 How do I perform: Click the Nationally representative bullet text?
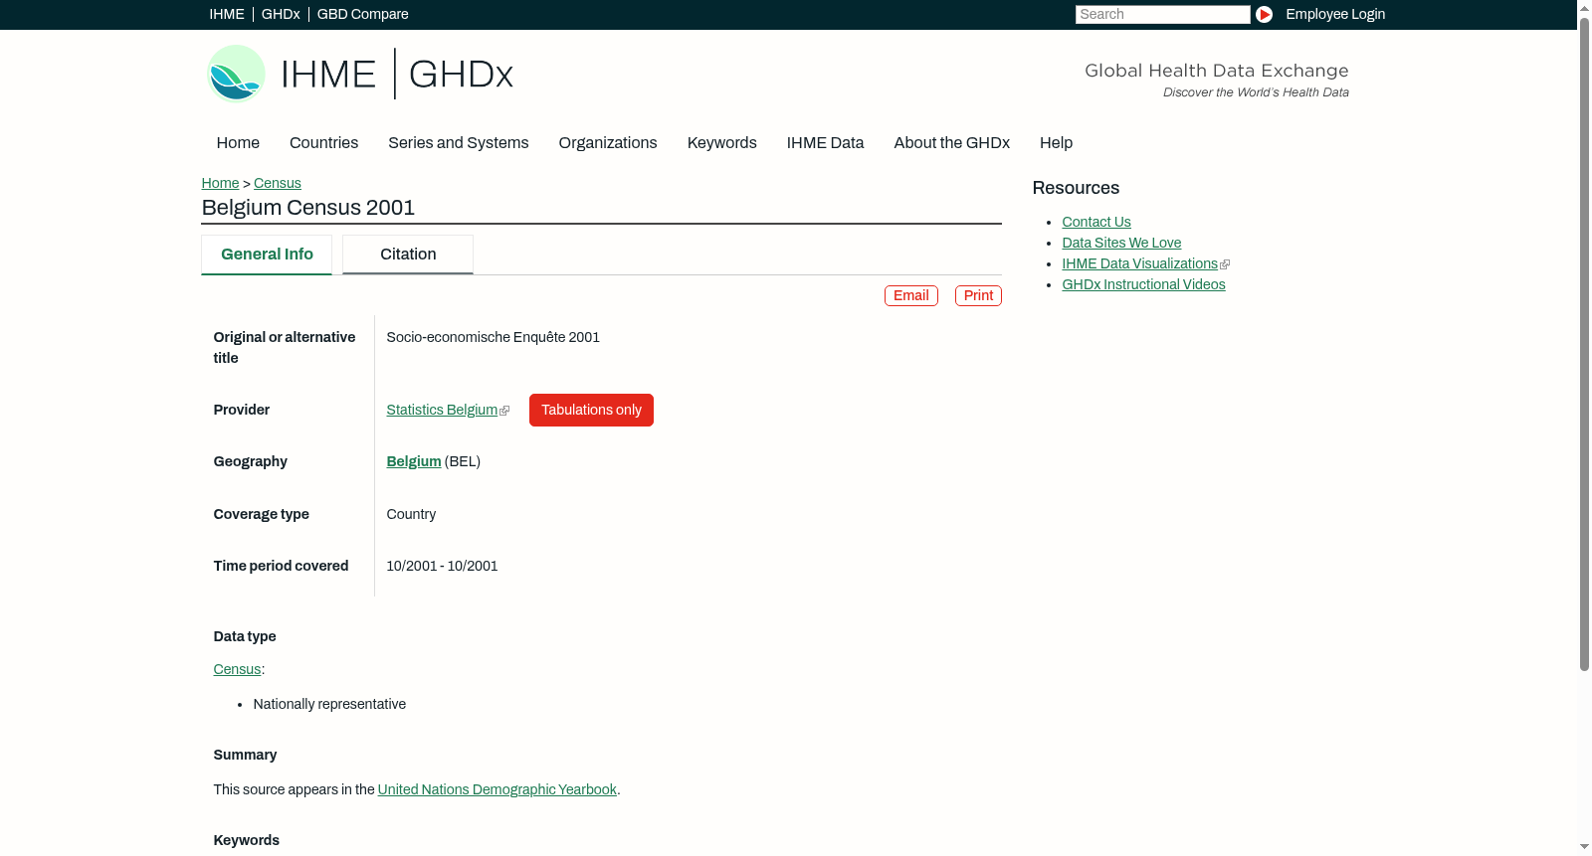click(329, 704)
